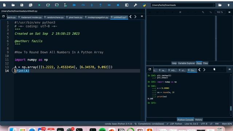This screenshot has width=233, height=131.
Task: Switch to modepropagation.py tab
Action: 98,17
